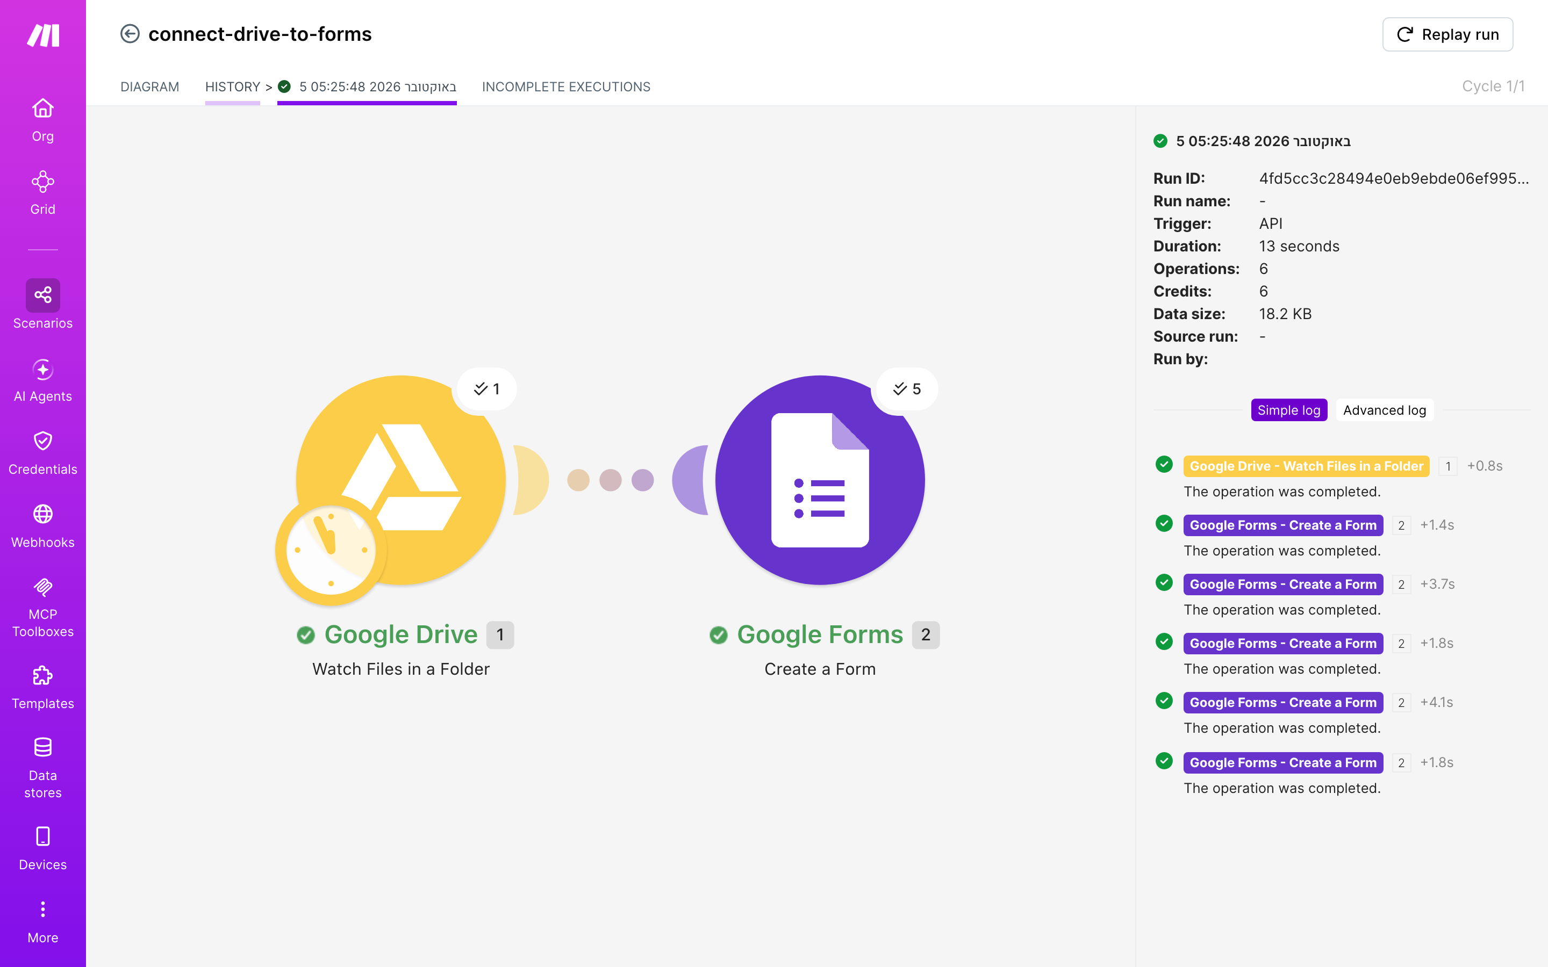Switch to the Simple log view
This screenshot has width=1548, height=967.
(1289, 410)
